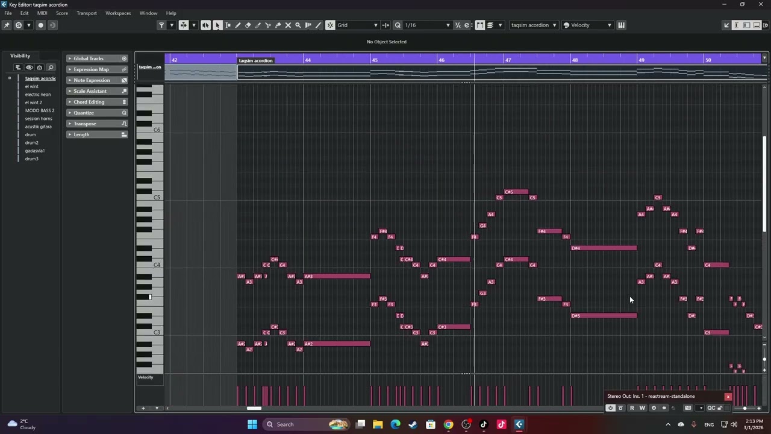
Task: Open the File menu
Action: tap(8, 13)
